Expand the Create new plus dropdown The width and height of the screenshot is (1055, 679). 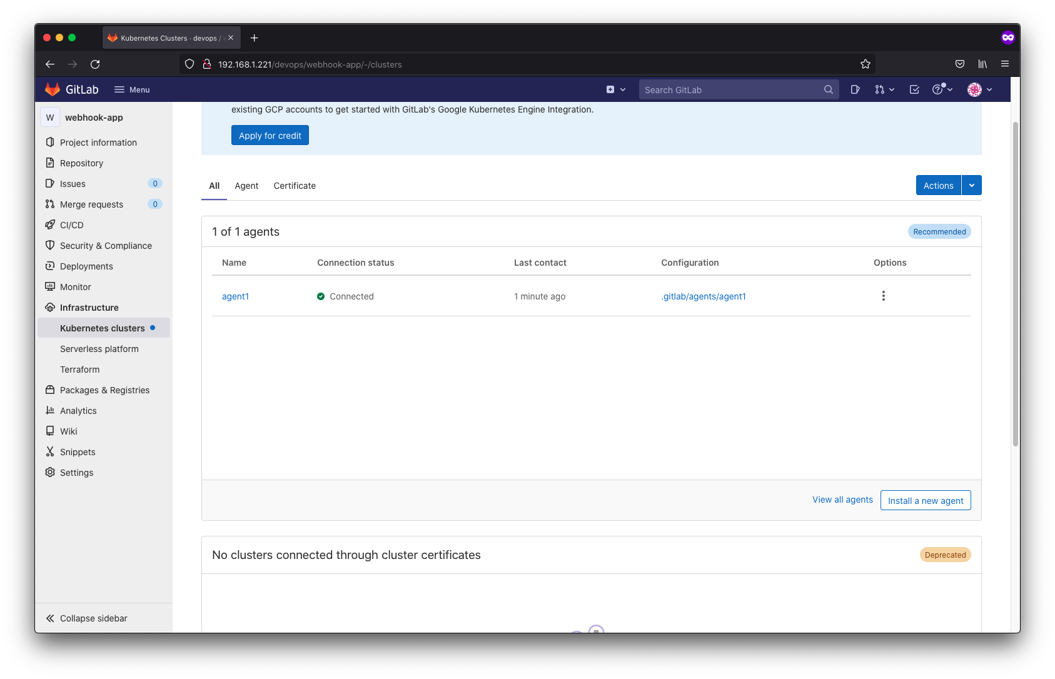(x=615, y=89)
